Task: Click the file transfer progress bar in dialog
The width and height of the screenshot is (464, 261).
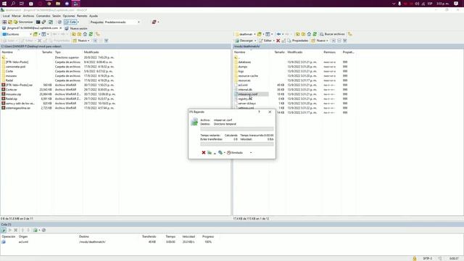Action: pyautogui.click(x=237, y=129)
